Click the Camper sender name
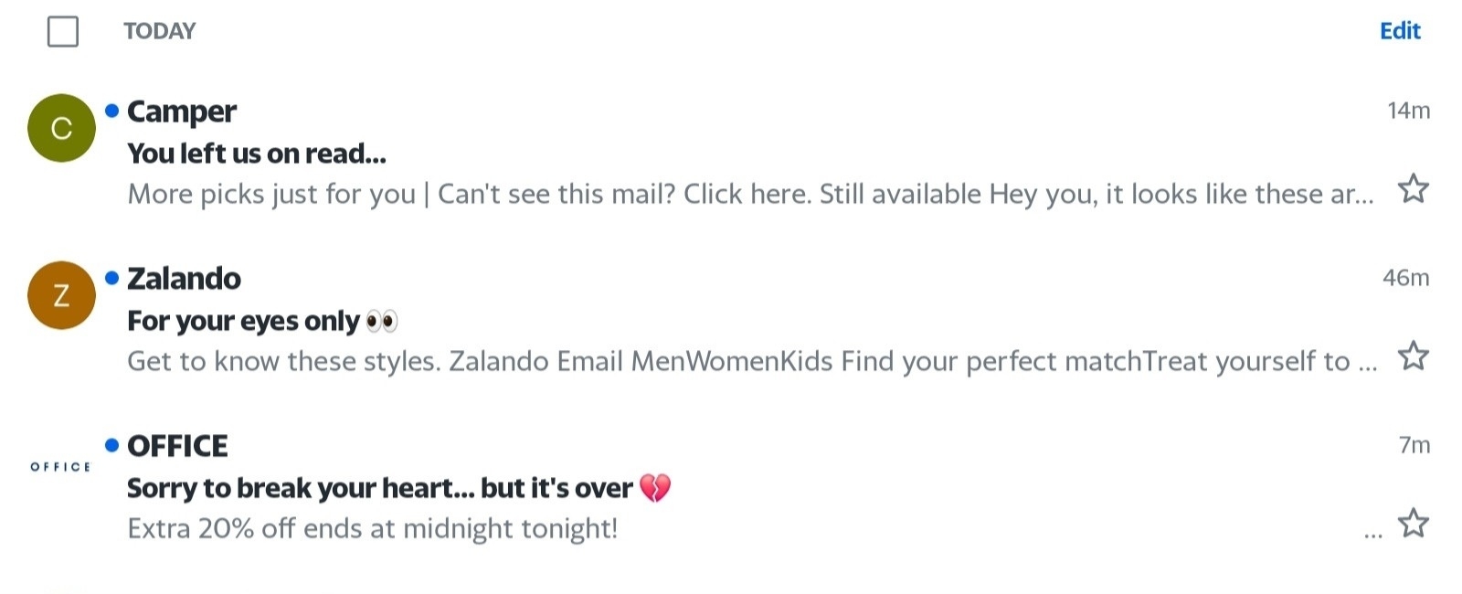The width and height of the screenshot is (1462, 594). pos(182,111)
